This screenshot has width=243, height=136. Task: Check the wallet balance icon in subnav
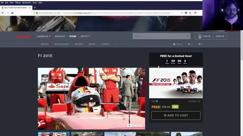pos(174,44)
